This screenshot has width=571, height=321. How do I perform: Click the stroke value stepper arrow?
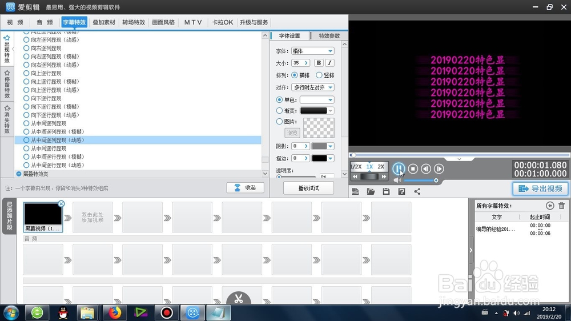(x=306, y=158)
